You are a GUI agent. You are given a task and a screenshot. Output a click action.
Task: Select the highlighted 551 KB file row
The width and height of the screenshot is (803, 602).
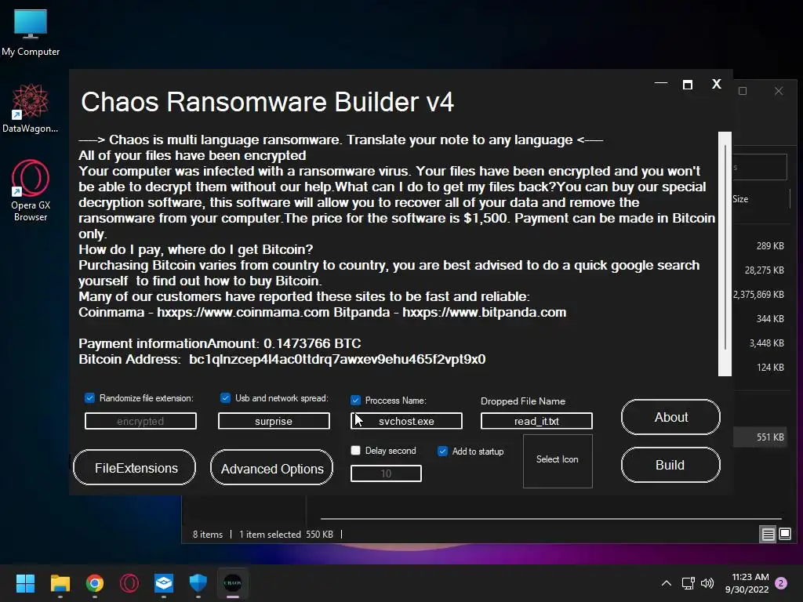coord(761,437)
